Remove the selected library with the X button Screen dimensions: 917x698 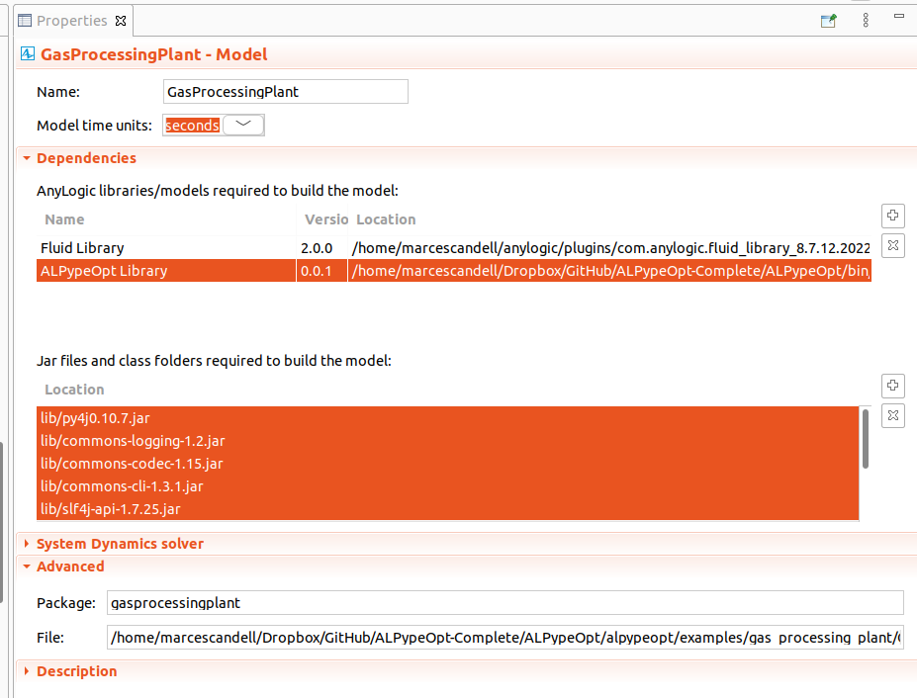pyautogui.click(x=893, y=245)
